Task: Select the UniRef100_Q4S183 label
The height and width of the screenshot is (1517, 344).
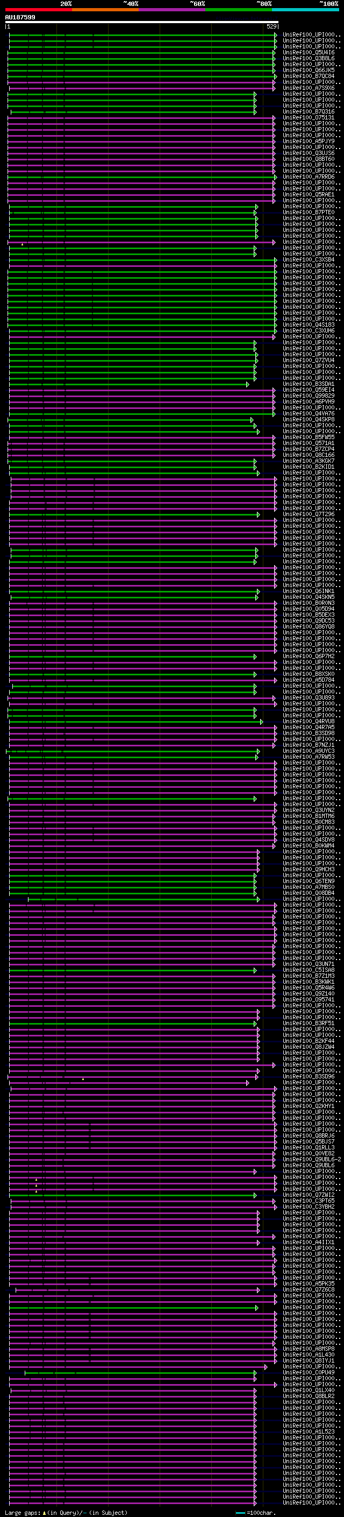Action: point(309,324)
